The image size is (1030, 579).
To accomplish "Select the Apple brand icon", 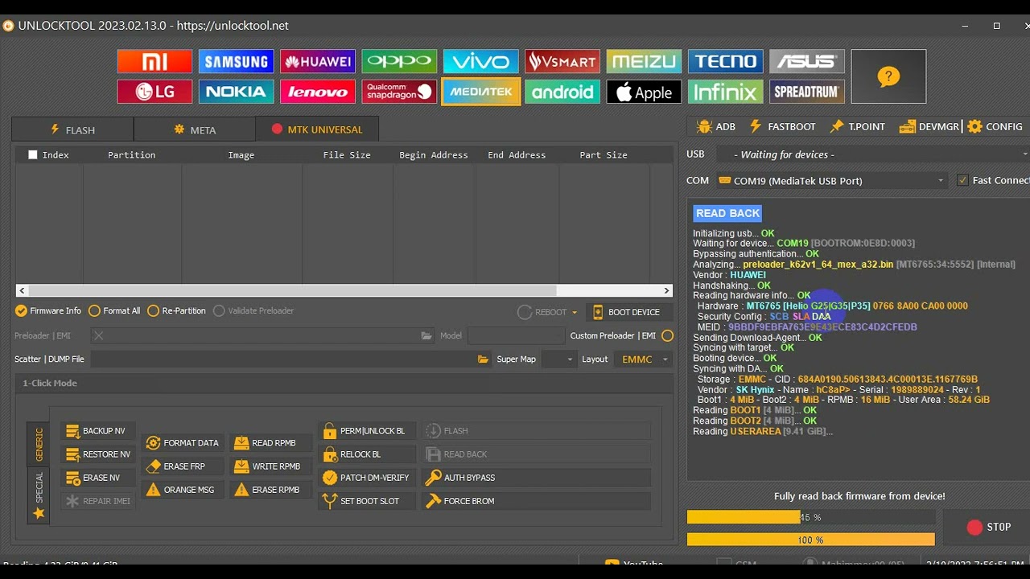I will click(645, 92).
